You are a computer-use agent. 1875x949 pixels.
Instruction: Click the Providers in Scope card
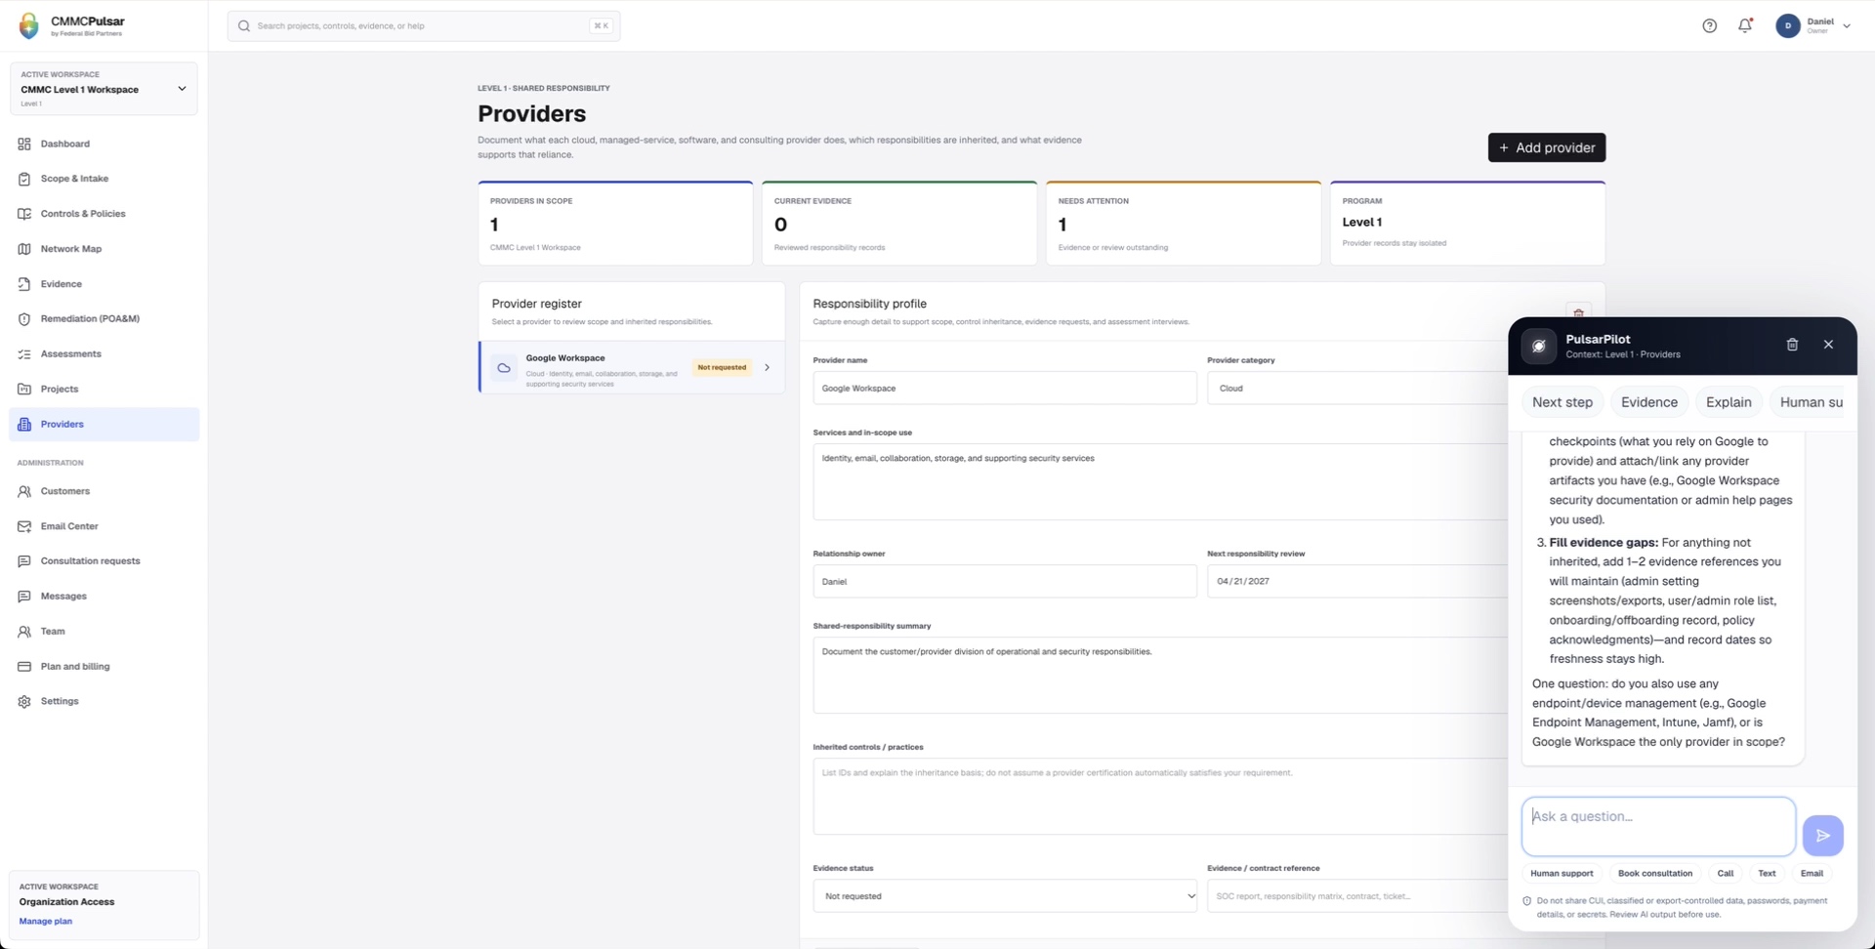coord(615,224)
